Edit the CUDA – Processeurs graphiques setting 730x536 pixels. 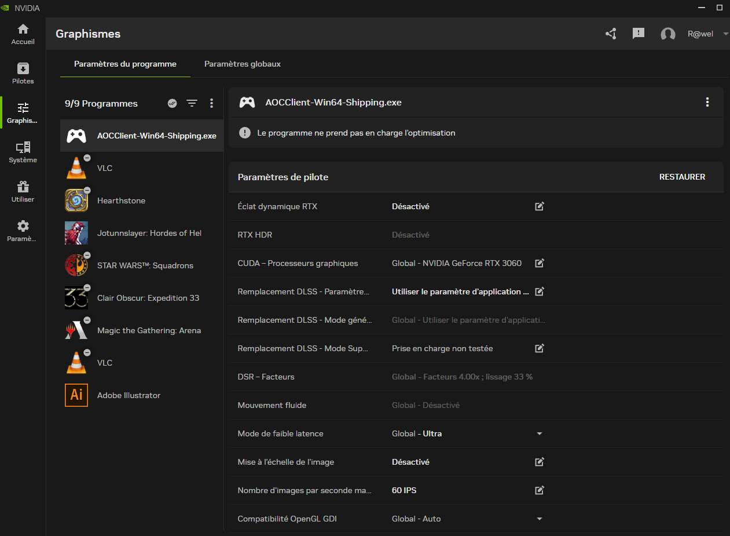[540, 263]
